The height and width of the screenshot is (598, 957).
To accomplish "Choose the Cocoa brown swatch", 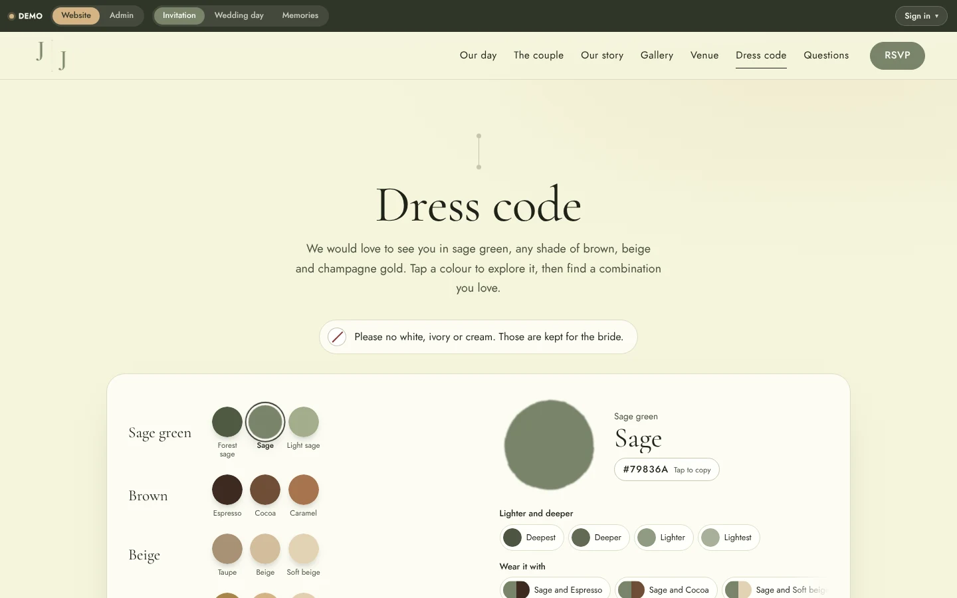I will tap(265, 490).
